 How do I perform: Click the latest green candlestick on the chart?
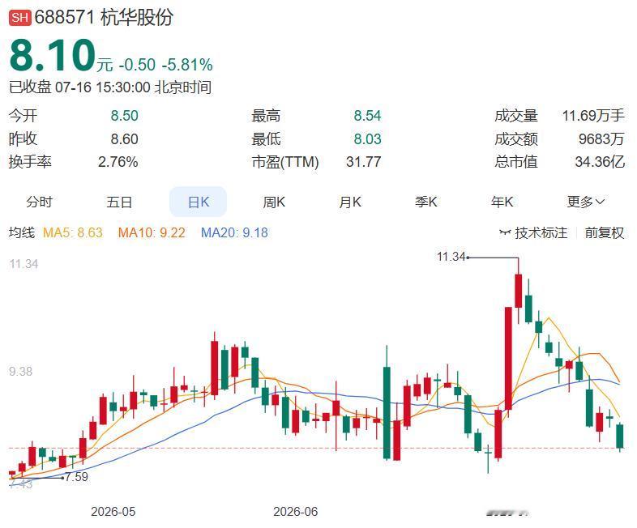(x=619, y=436)
